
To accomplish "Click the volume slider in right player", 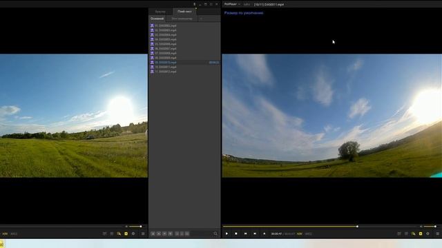I will point(430,227).
